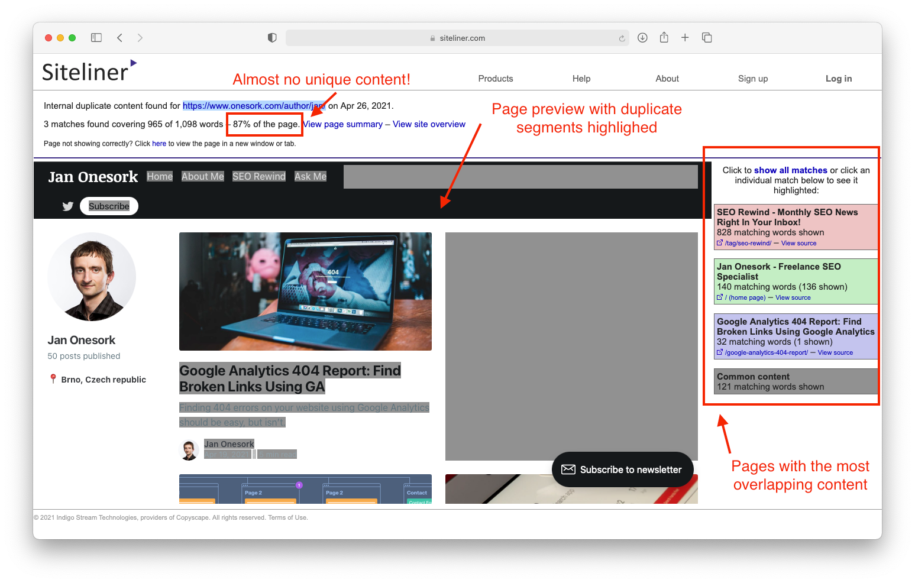Screen dimensions: 915x583
Task: Go forward with the right chevron
Action: (x=140, y=38)
